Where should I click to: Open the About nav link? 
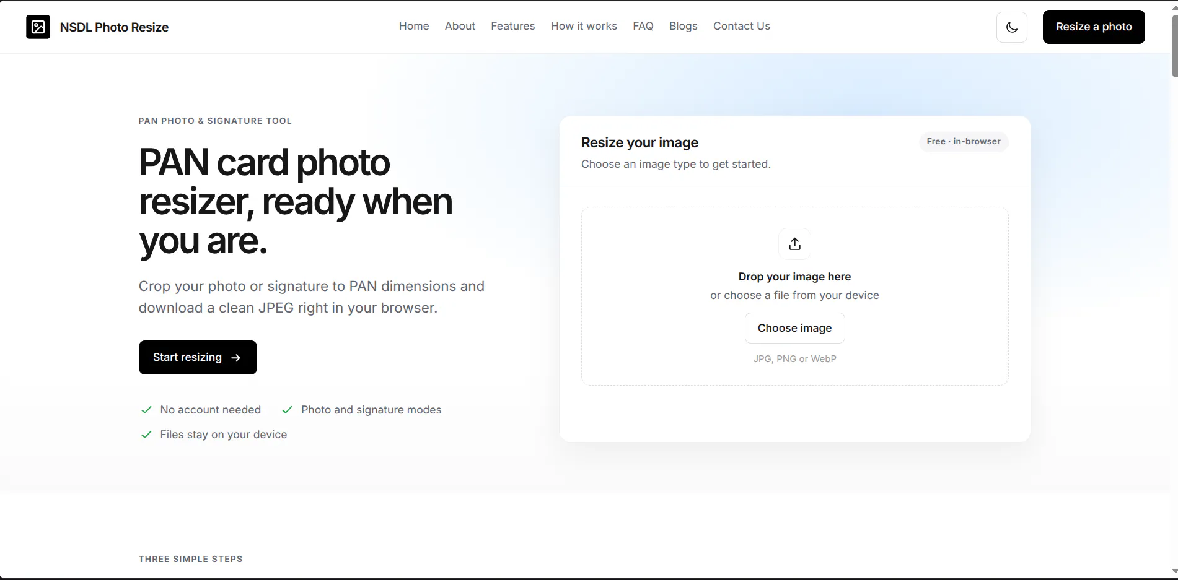[x=460, y=26]
